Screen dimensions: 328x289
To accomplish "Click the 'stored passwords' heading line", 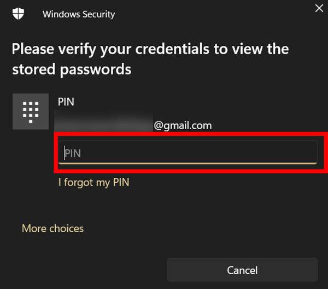I will tap(72, 70).
